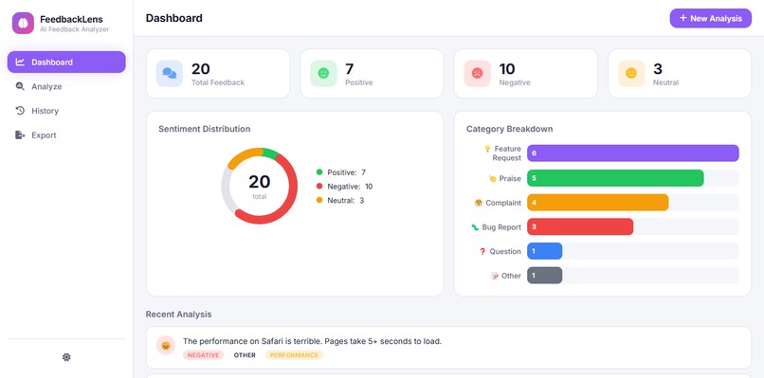Click the red frowning Negative icon

click(477, 74)
